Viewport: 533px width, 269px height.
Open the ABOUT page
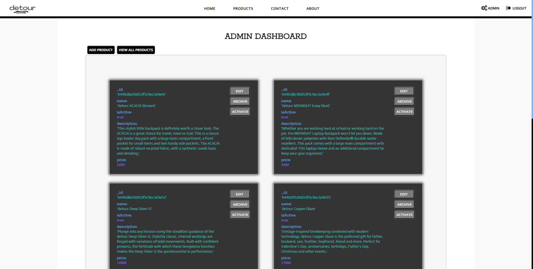click(x=313, y=9)
